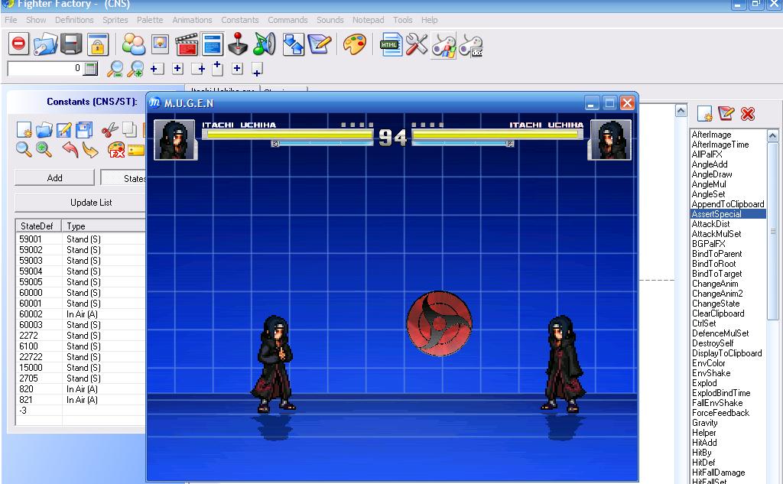Click the HTML document icon
This screenshot has height=484, width=783.
pos(391,44)
